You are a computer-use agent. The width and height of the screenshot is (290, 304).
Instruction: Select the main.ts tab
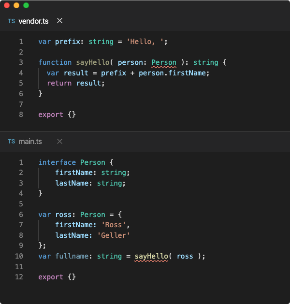30,142
